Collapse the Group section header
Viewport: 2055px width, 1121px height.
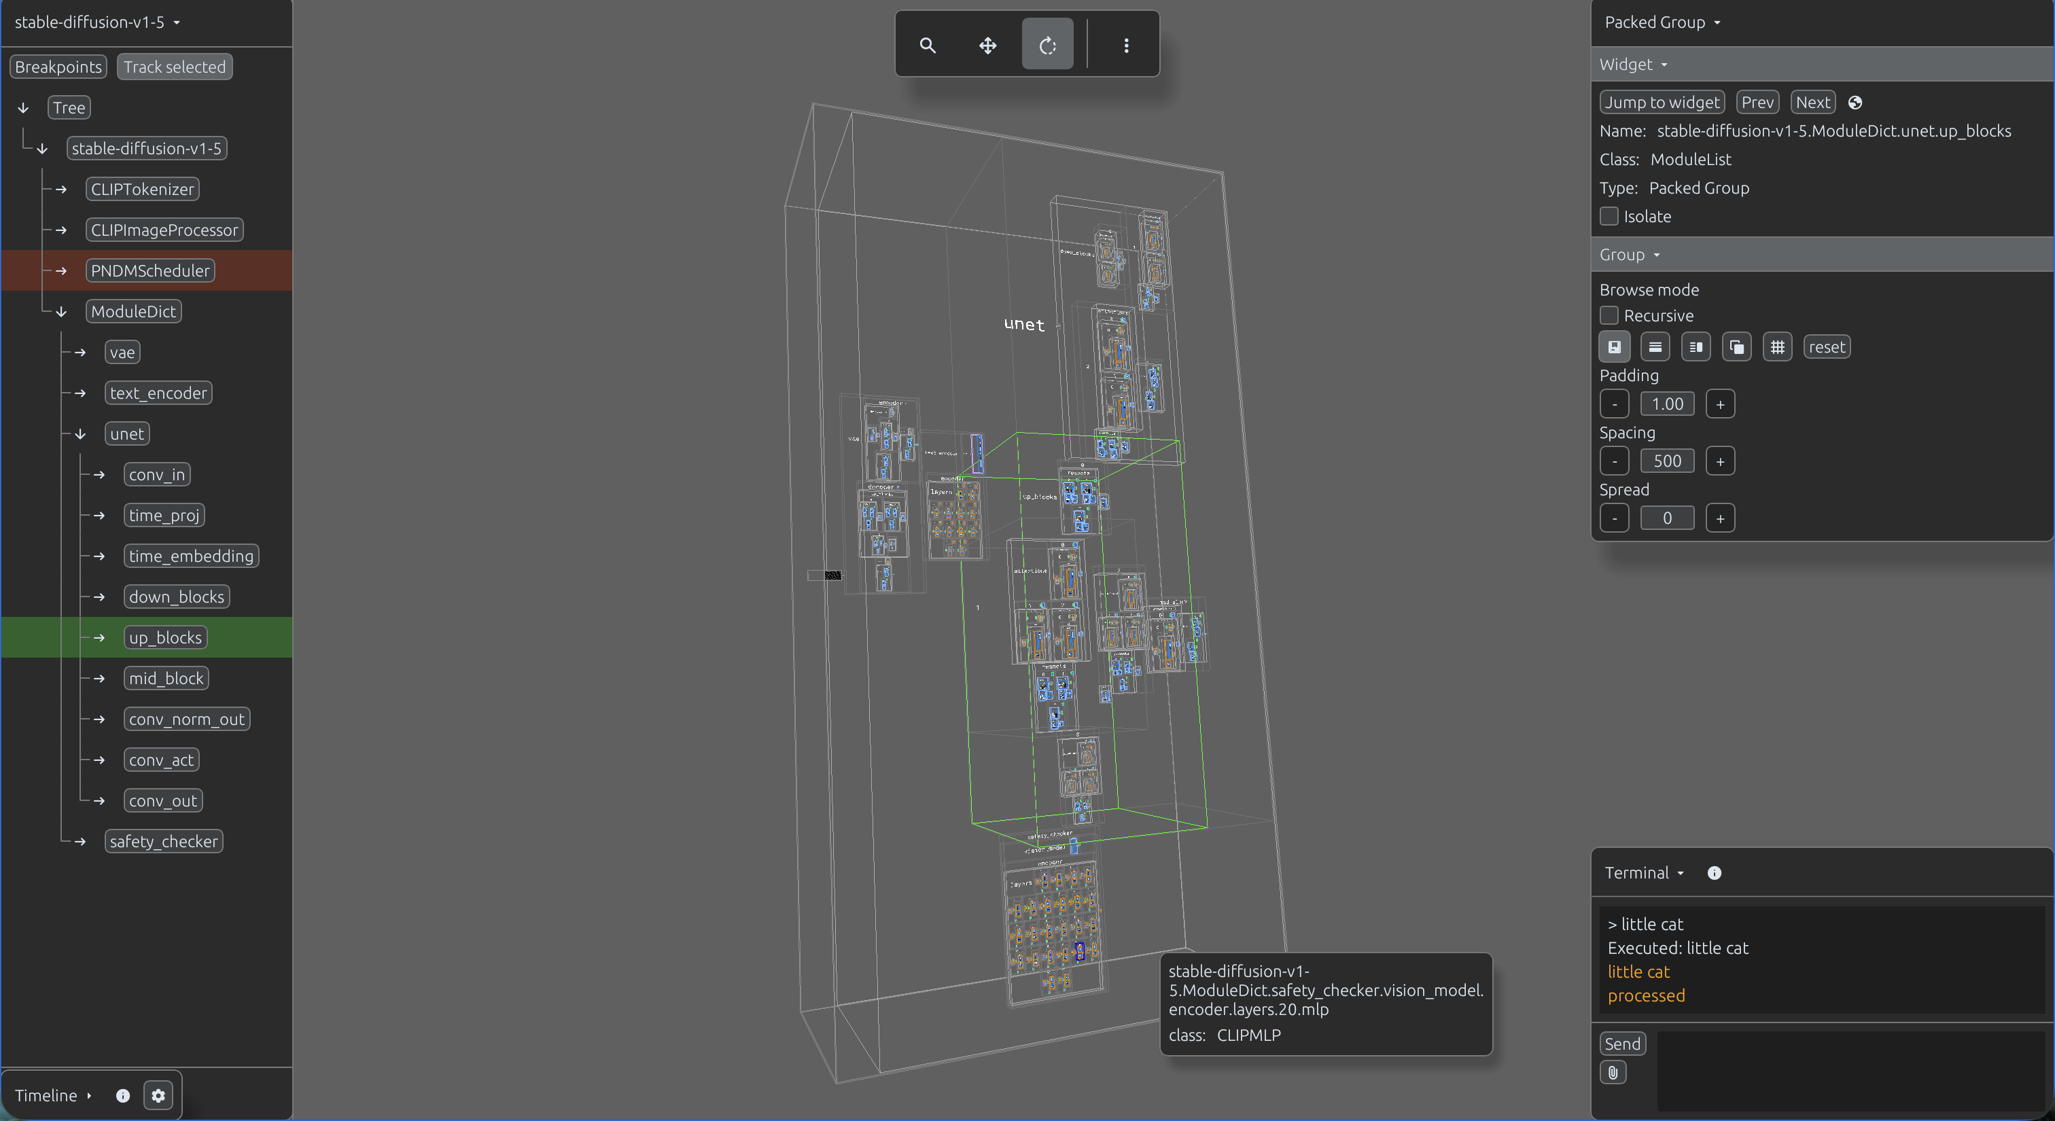[x=1822, y=255]
